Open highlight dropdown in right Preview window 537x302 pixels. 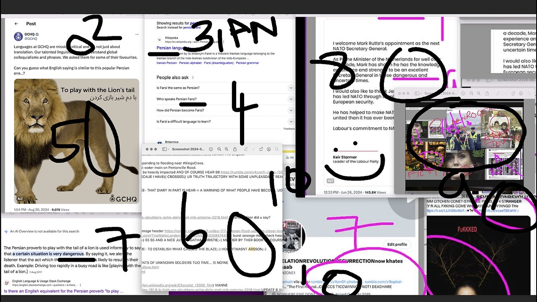(506, 94)
